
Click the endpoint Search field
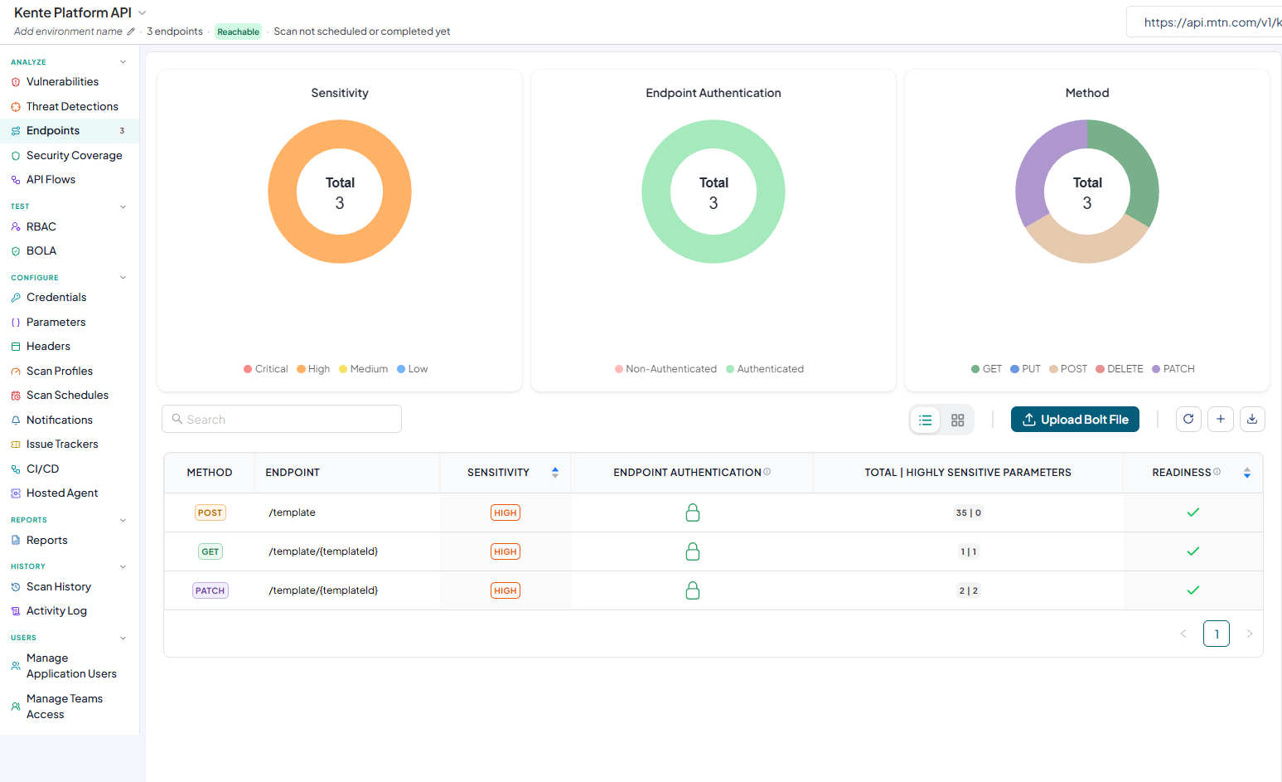point(282,420)
